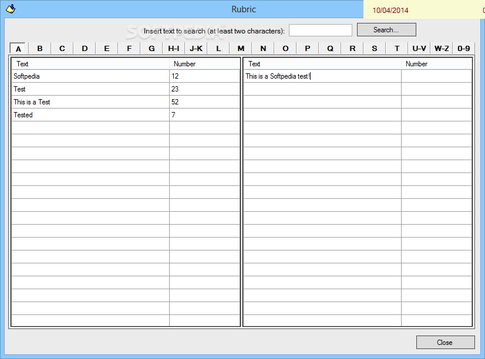
Task: Select the Q tab
Action: point(330,49)
